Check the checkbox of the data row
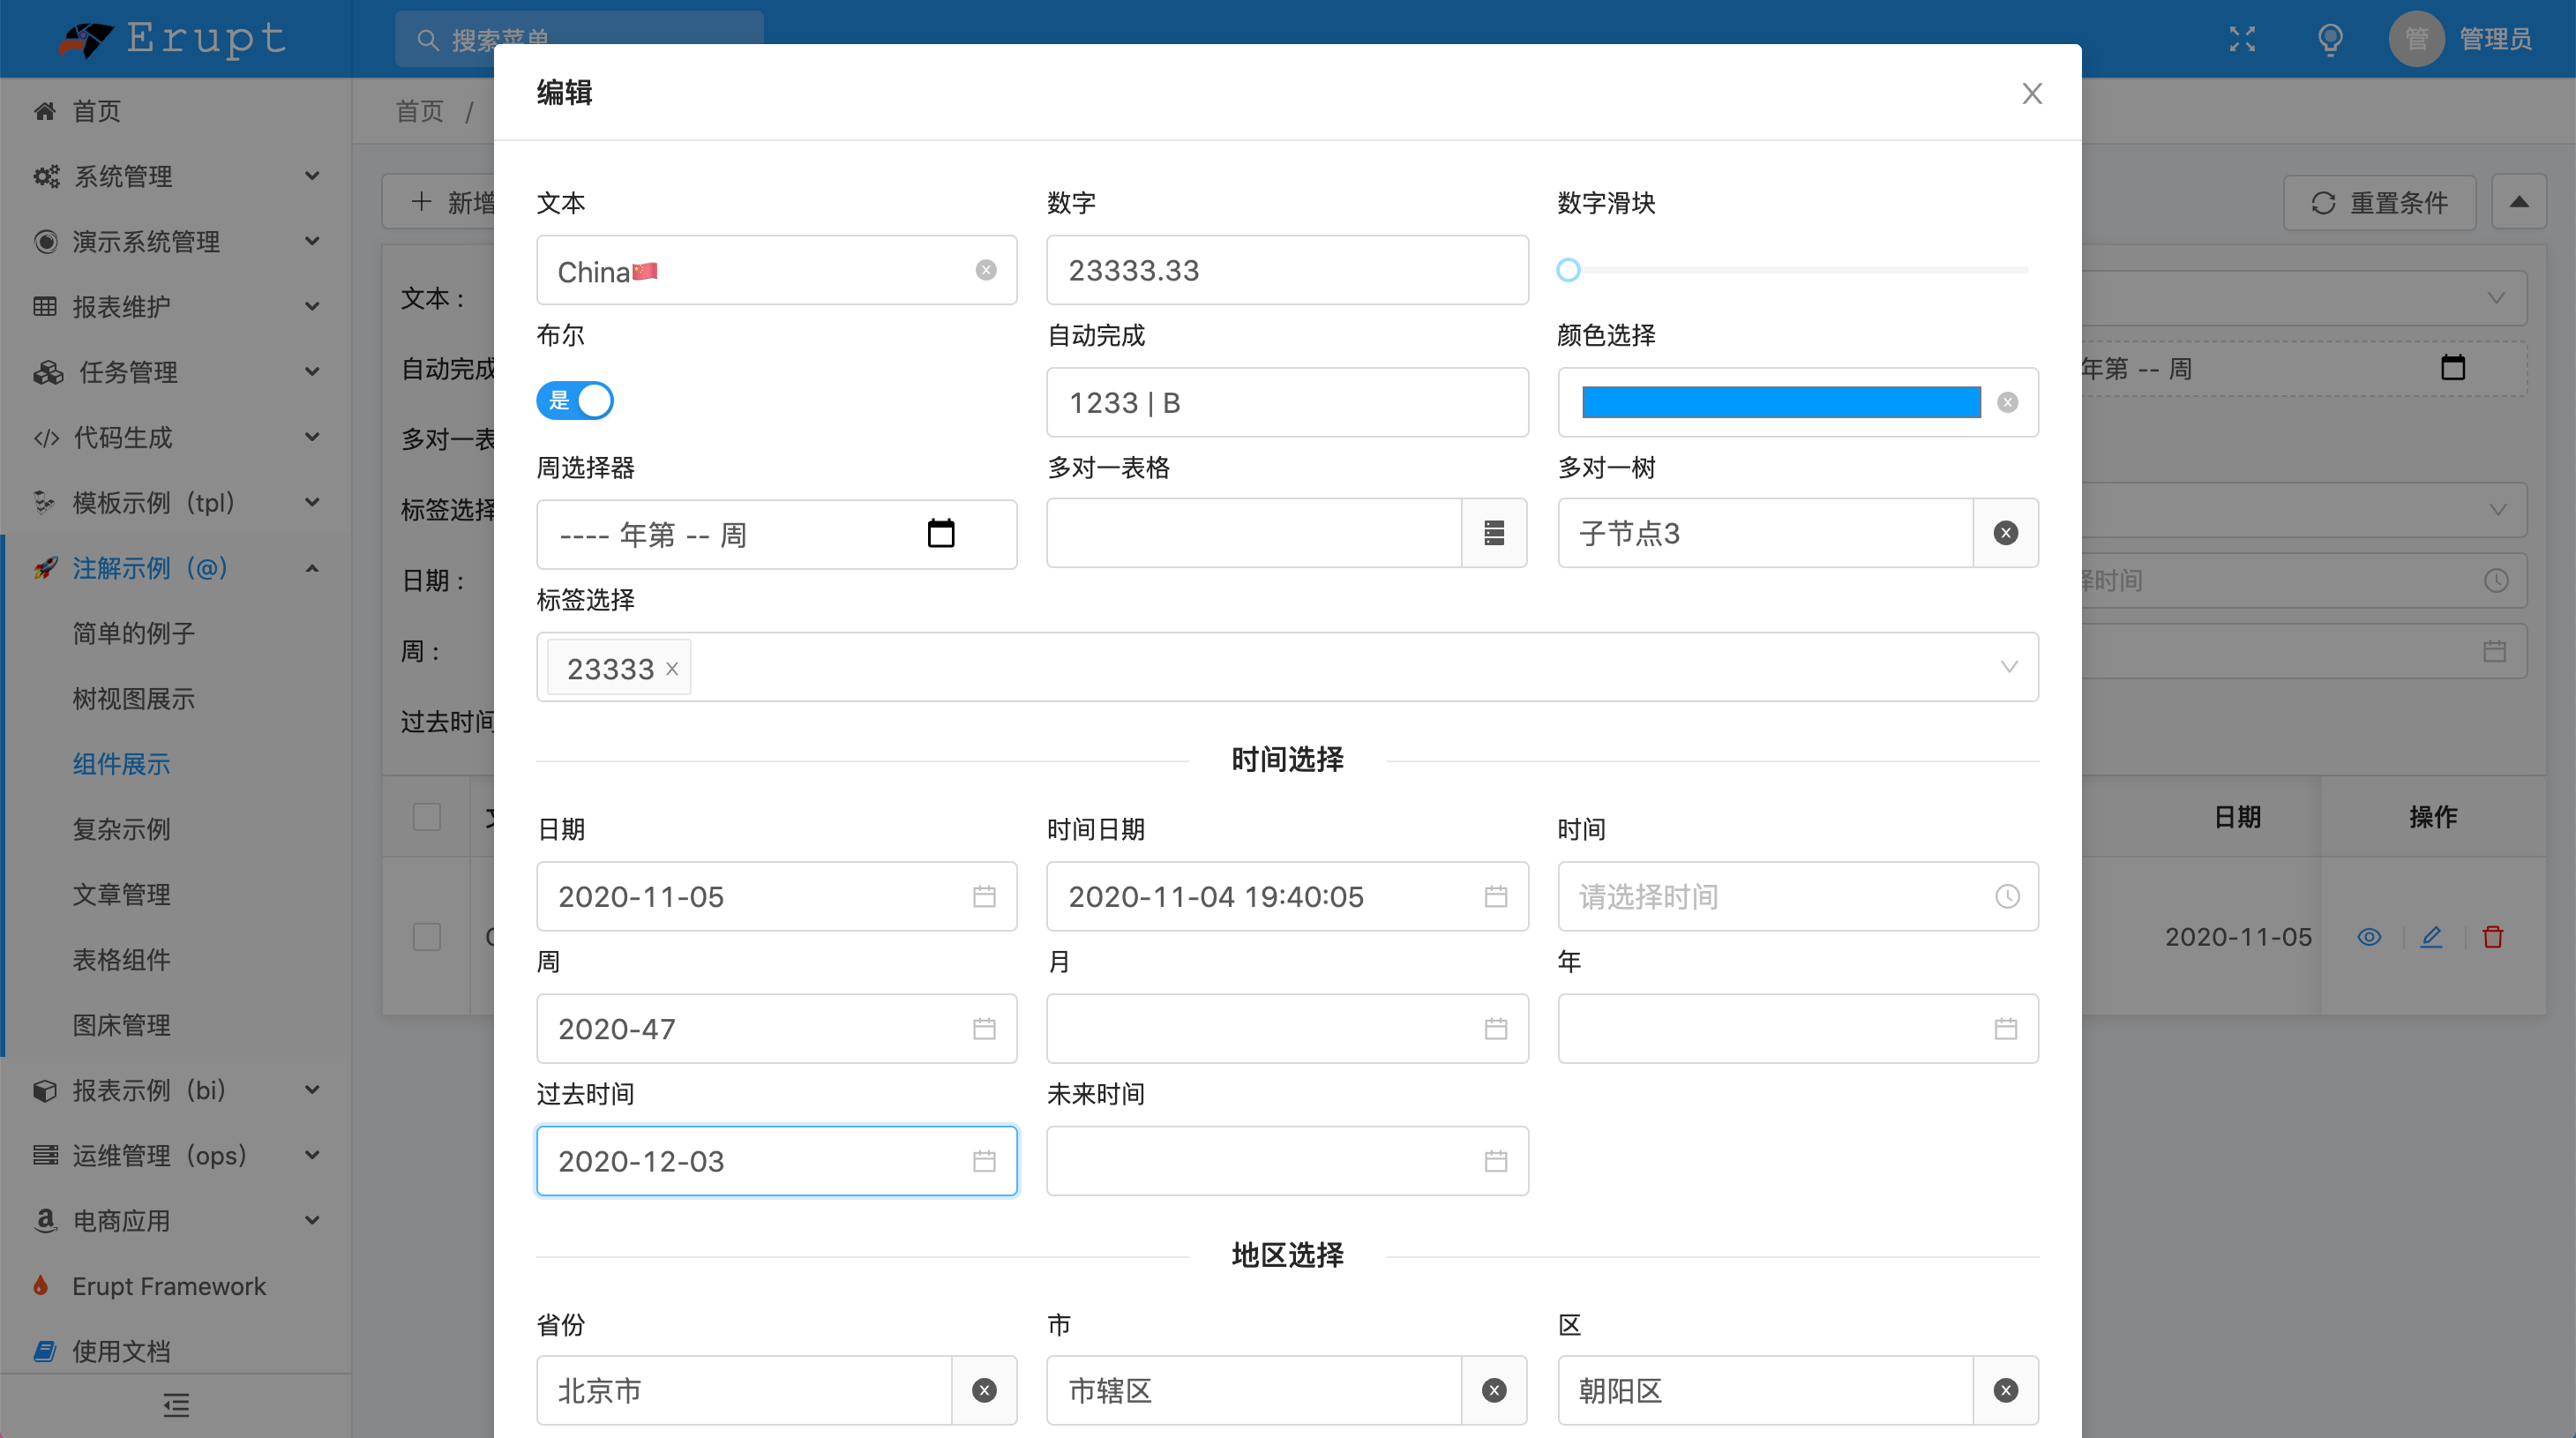Image resolution: width=2576 pixels, height=1438 pixels. pyautogui.click(x=427, y=937)
